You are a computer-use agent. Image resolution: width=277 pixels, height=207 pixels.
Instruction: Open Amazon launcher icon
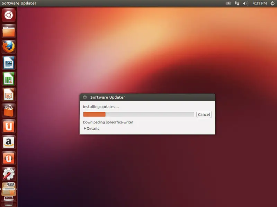[9, 142]
